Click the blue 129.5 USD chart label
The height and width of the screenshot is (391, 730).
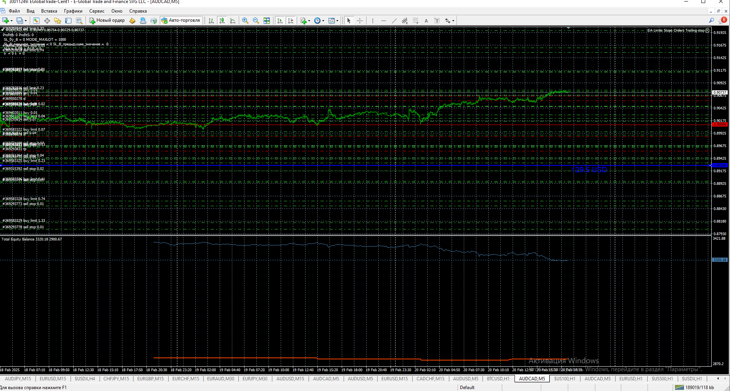tap(589, 170)
